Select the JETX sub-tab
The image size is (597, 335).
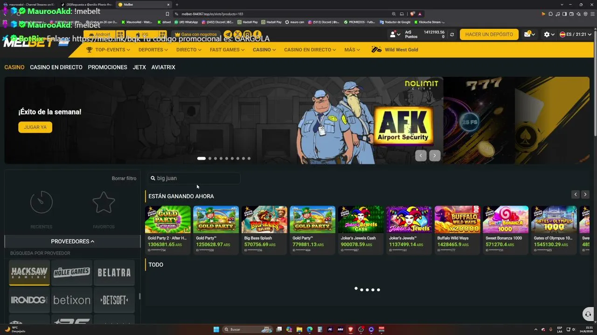click(x=139, y=67)
